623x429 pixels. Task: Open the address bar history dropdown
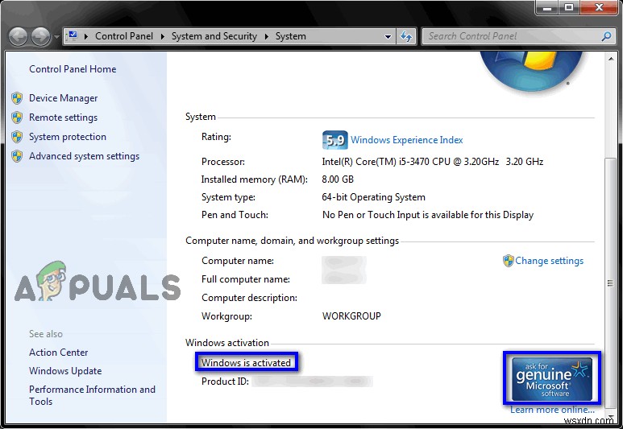pyautogui.click(x=388, y=37)
